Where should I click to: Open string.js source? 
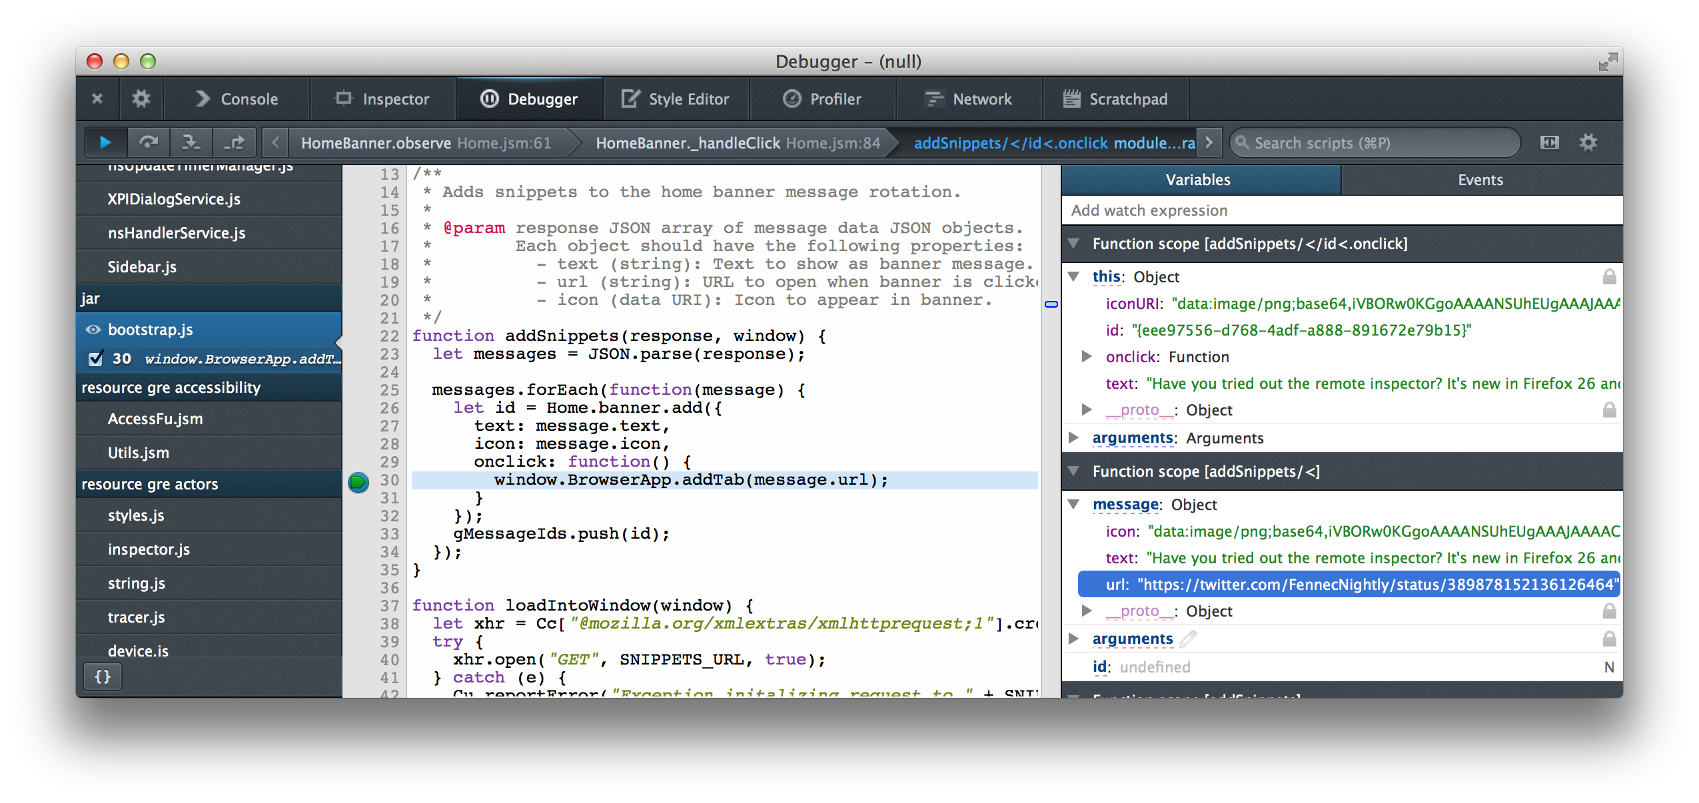209,583
